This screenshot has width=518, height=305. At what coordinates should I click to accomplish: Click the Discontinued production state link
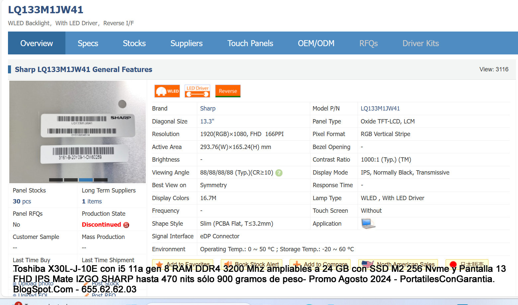(101, 225)
